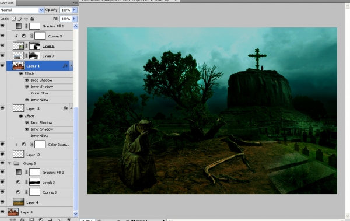Click the Opacity 100% value field
Screen dimensions: 350x221
(x=66, y=10)
